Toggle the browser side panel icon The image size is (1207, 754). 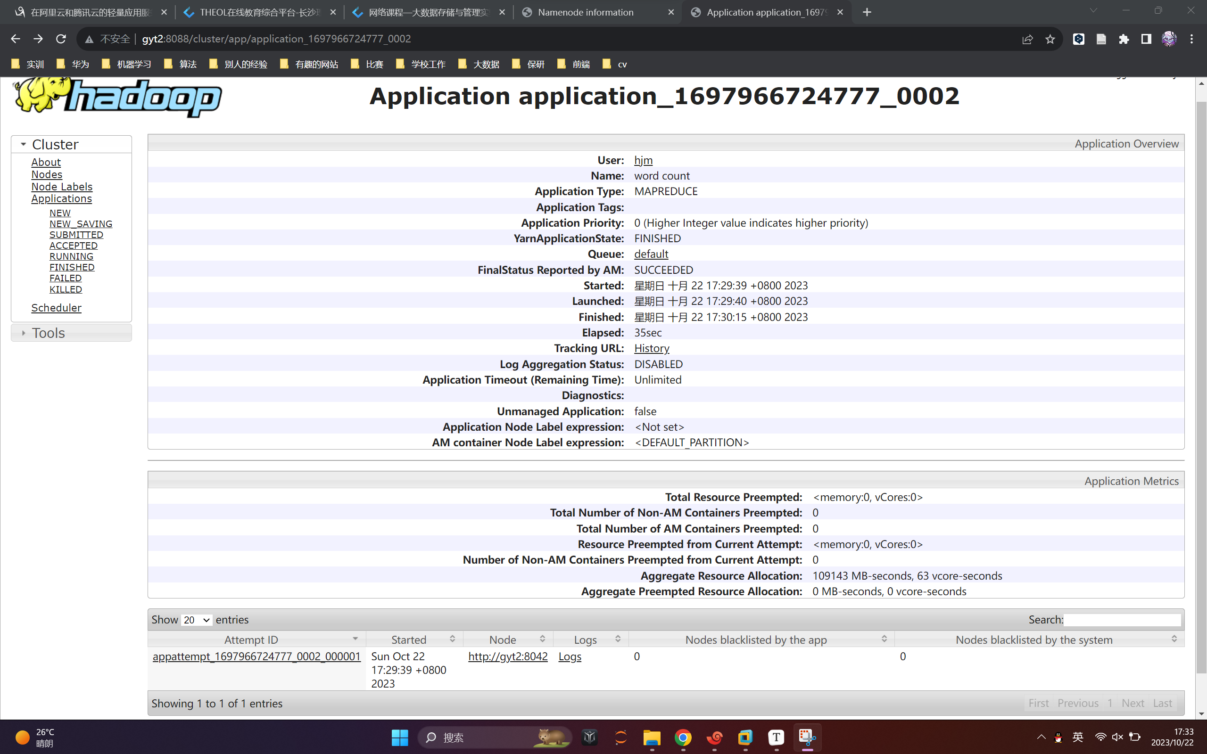tap(1146, 39)
